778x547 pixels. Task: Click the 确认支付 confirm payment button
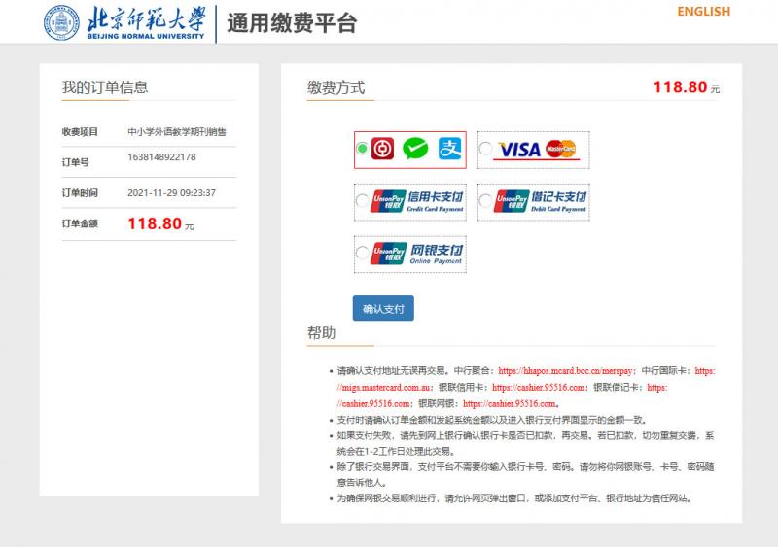coord(383,308)
